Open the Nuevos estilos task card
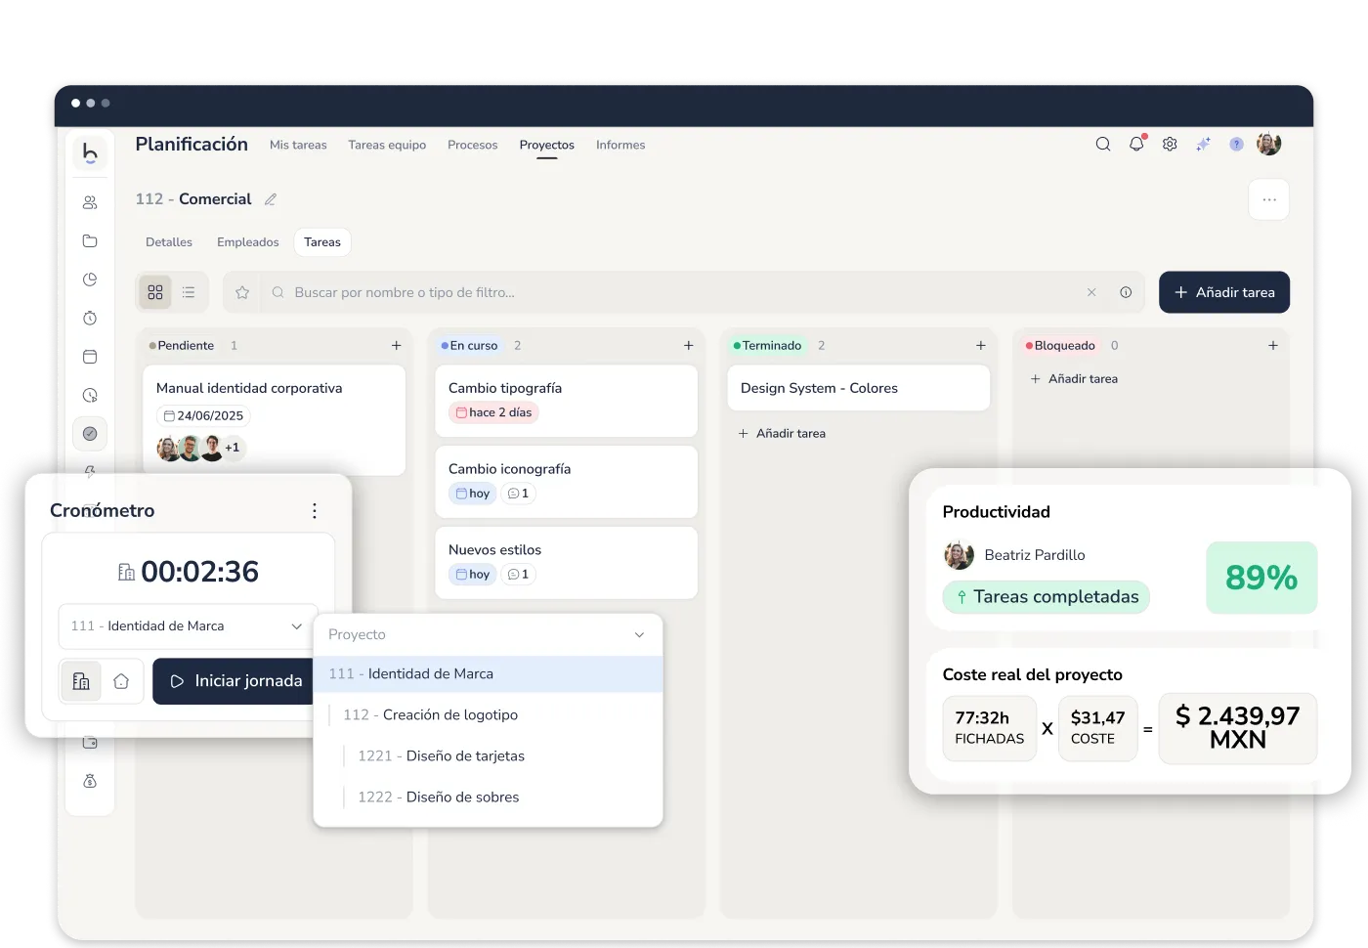 pos(566,563)
